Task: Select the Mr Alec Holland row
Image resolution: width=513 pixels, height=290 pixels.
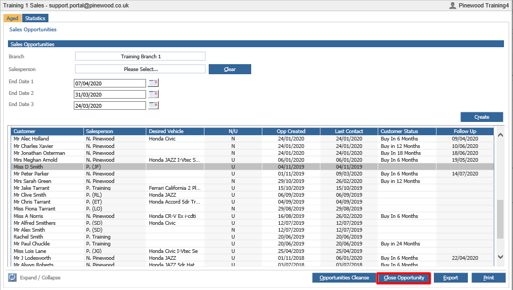Action: click(252, 139)
